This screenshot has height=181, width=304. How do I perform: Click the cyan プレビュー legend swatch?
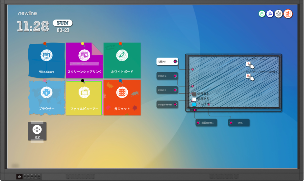tap(194, 104)
